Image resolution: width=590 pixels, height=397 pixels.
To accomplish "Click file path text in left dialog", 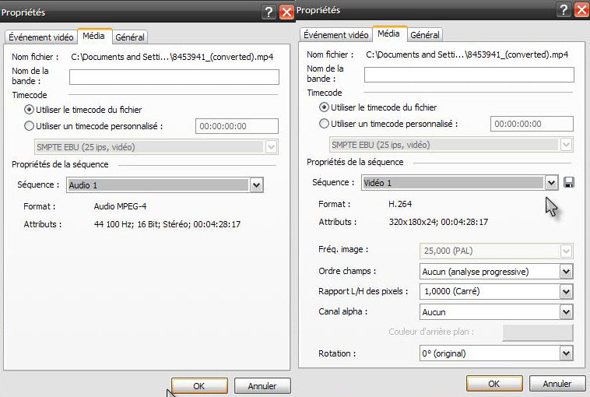I will point(172,57).
